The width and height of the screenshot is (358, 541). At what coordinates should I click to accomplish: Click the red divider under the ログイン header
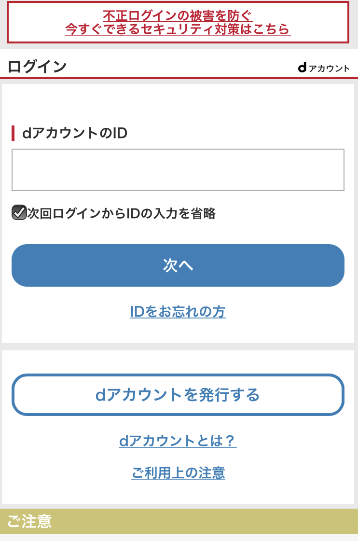[179, 77]
